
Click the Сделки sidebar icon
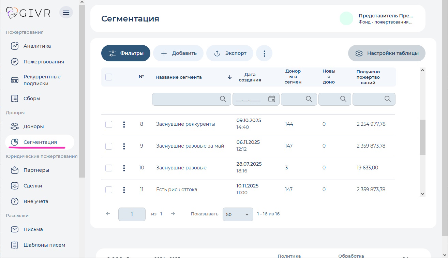(x=14, y=185)
